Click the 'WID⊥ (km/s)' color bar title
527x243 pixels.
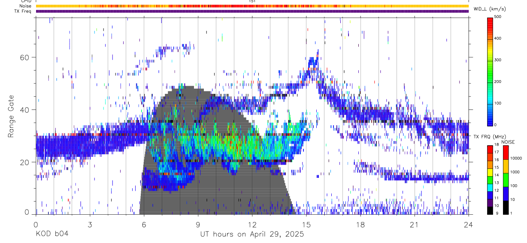489,9
